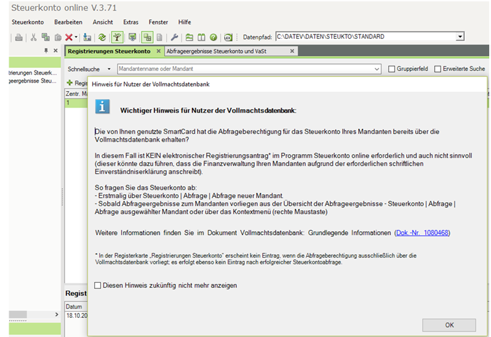Enable the Erweiterte Suche checkbox
The height and width of the screenshot is (337, 491).
click(x=437, y=69)
